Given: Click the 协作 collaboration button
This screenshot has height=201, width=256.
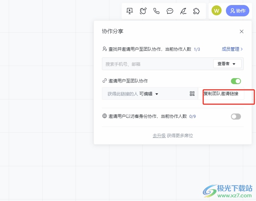Looking at the screenshot, I should (238, 11).
